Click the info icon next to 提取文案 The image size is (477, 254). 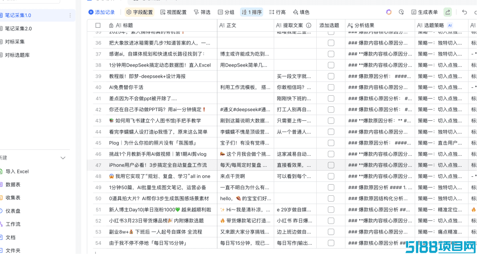pos(308,26)
